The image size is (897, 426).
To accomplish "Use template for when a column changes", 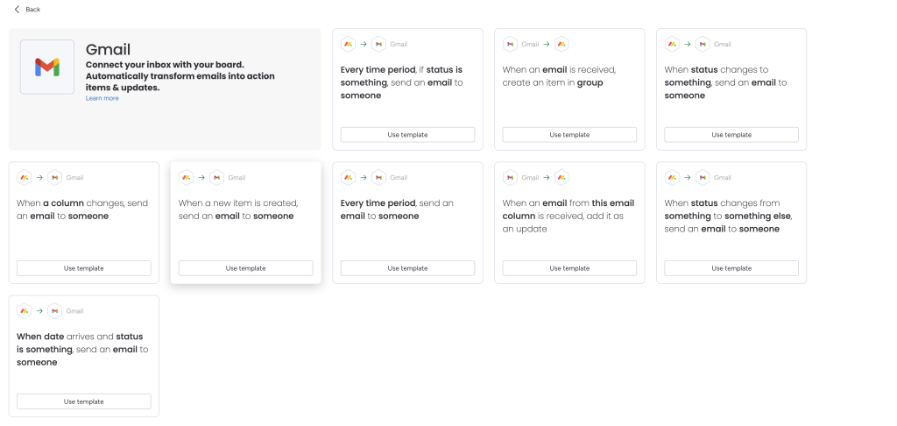I will click(x=83, y=268).
